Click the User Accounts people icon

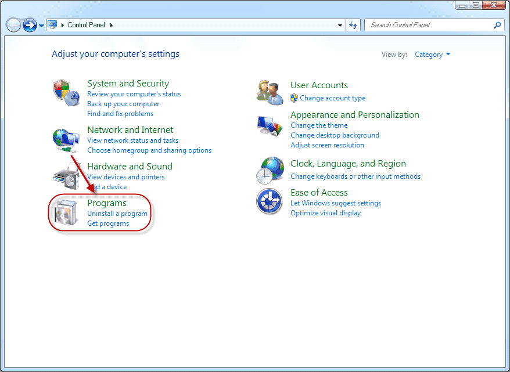coord(270,91)
